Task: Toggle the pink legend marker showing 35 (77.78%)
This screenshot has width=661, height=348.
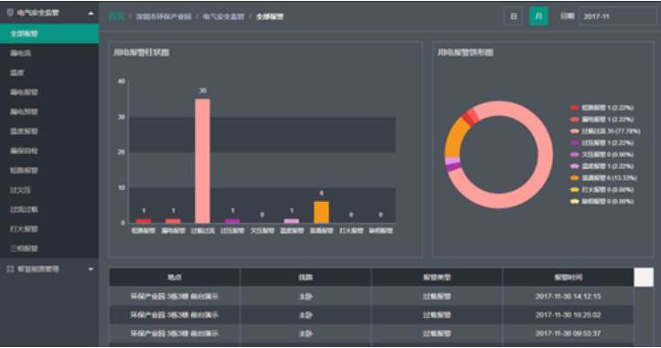Action: click(574, 132)
